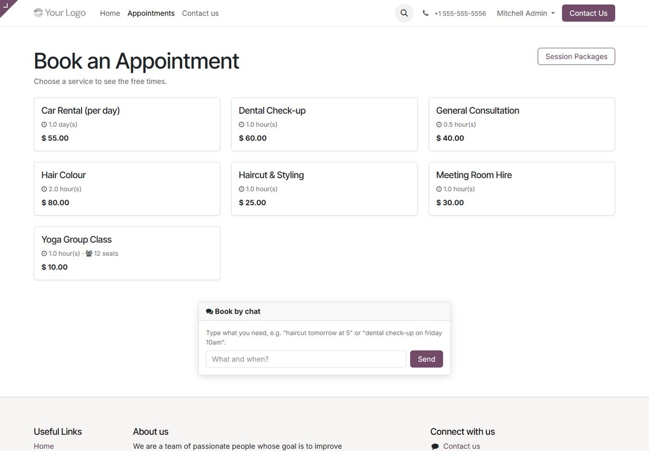Go to the Home menu item
The width and height of the screenshot is (649, 451).
[x=110, y=13]
